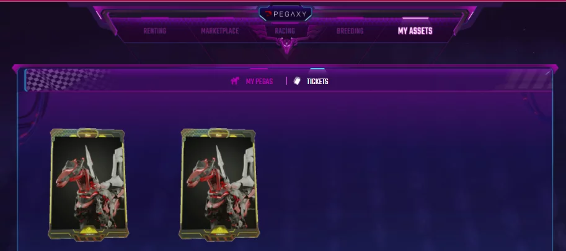This screenshot has width=566, height=251.
Task: Go to the Marketplace page
Action: pyautogui.click(x=220, y=31)
